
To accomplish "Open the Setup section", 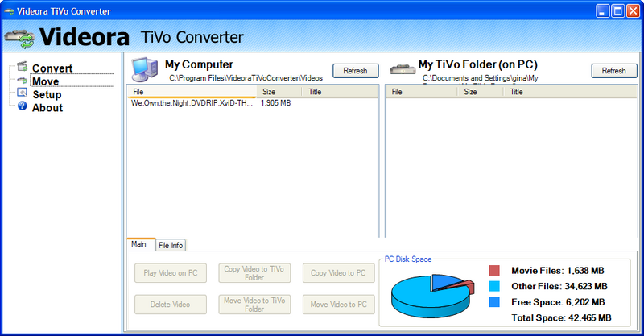I will click(x=47, y=94).
